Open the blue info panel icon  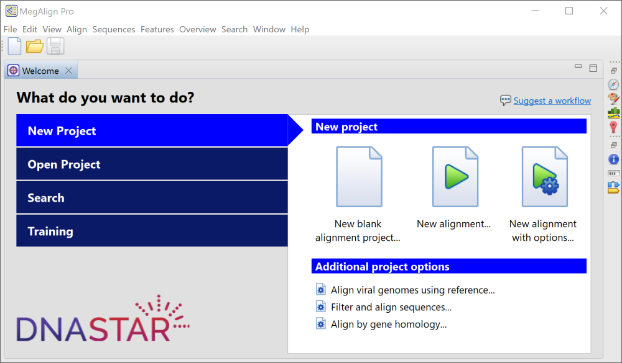613,159
